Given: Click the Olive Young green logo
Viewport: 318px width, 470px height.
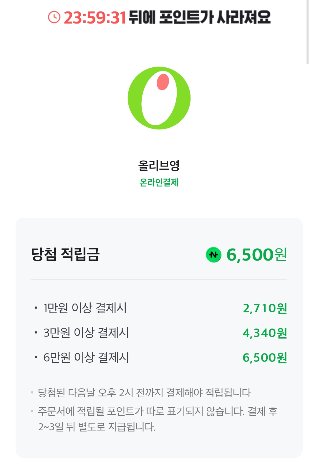Looking at the screenshot, I should coord(159,98).
